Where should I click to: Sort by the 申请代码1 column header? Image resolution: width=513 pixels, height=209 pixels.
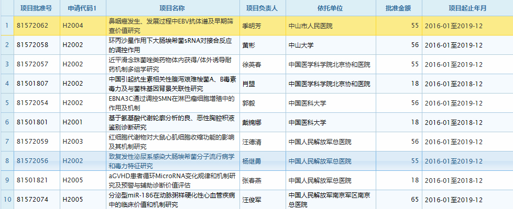point(82,9)
